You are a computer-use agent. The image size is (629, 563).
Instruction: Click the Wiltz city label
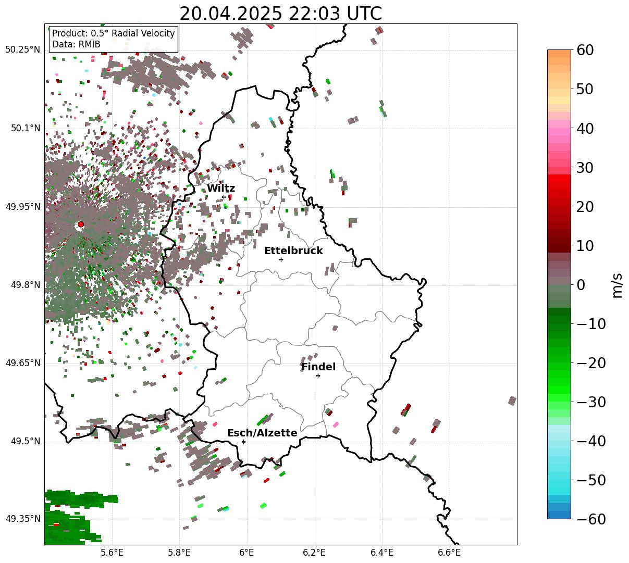pos(221,189)
